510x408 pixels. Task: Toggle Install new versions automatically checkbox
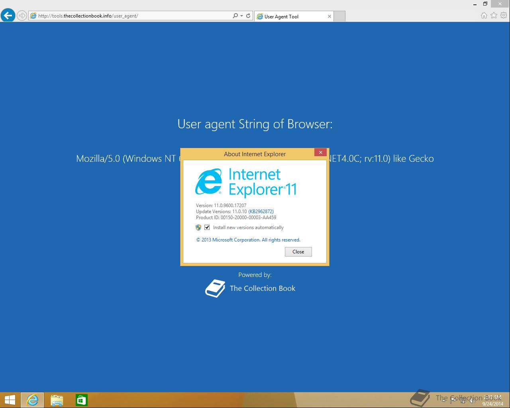click(207, 228)
